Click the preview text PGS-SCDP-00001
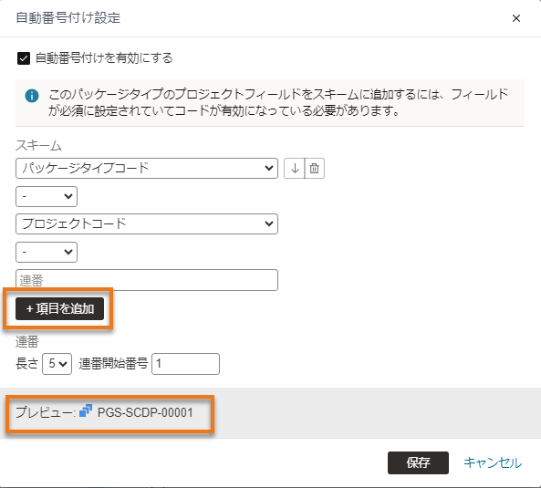This screenshot has width=541, height=488. coord(145,412)
